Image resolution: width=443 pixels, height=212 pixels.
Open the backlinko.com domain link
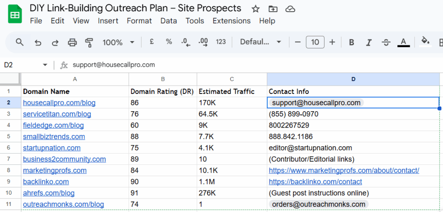click(x=46, y=182)
